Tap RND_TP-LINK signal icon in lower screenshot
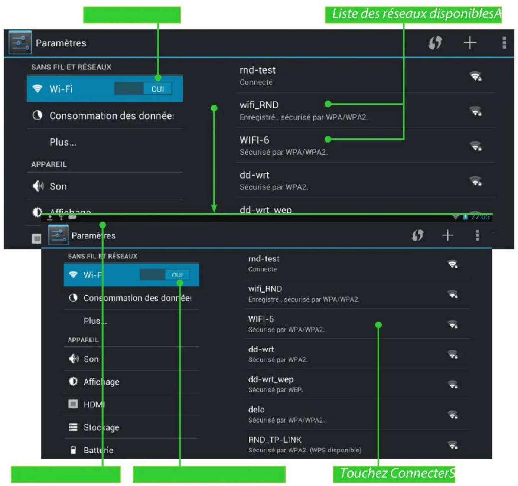 pyautogui.click(x=453, y=445)
